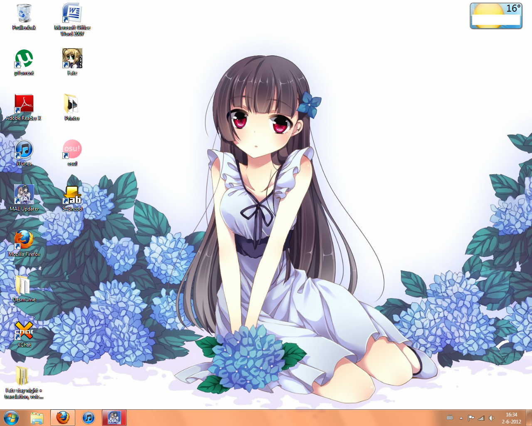This screenshot has width=532, height=426.
Task: Open Windows Explorer from the taskbar
Action: pos(37,418)
